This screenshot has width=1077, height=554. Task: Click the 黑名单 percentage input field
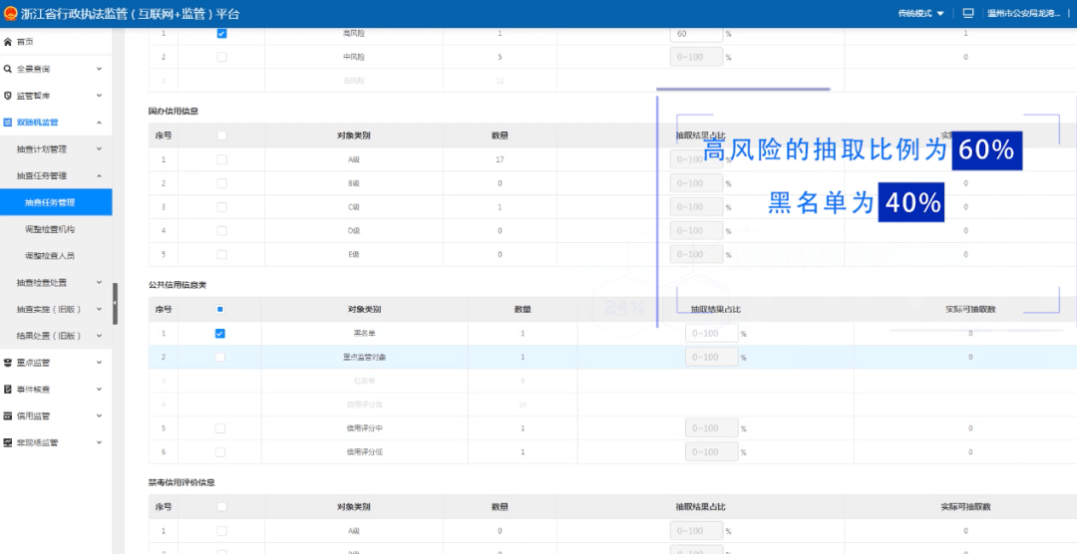[712, 334]
